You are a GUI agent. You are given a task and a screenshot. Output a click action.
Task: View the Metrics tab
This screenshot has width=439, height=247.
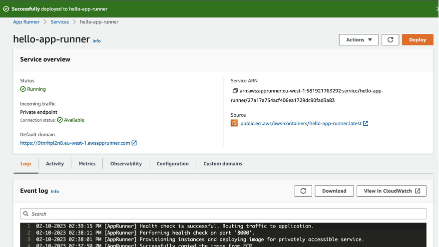pyautogui.click(x=87, y=164)
